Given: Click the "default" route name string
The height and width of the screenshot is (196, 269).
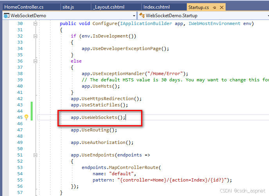Looking at the screenshot, I should pos(121,174).
